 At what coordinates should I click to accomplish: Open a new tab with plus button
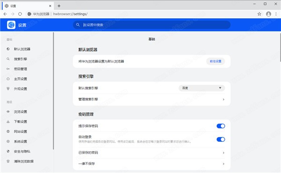(x=59, y=6)
